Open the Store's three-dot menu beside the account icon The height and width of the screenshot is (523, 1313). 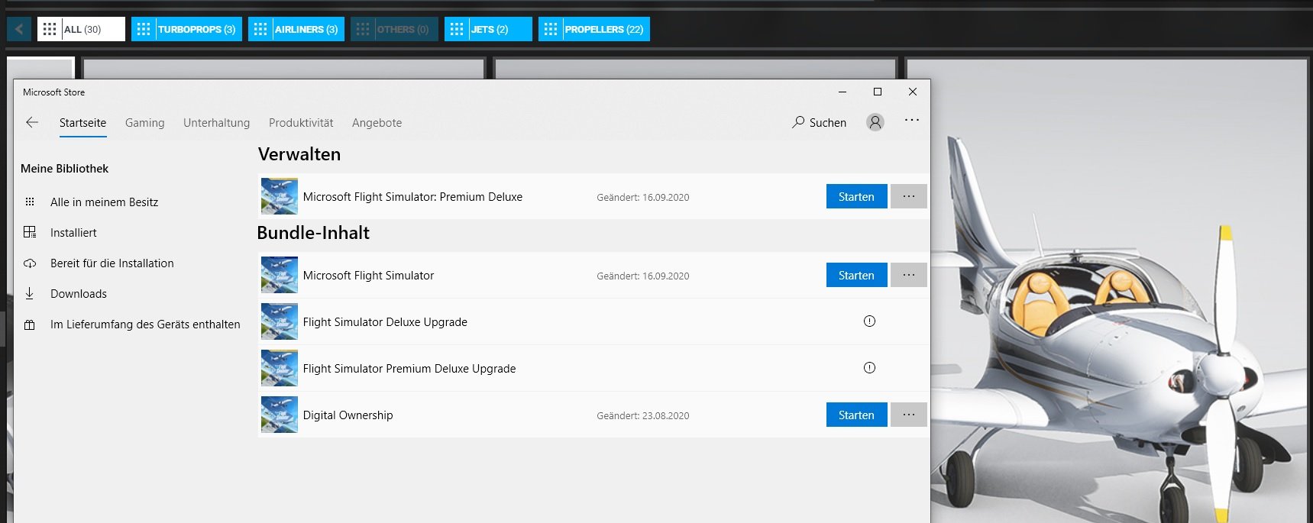coord(912,121)
